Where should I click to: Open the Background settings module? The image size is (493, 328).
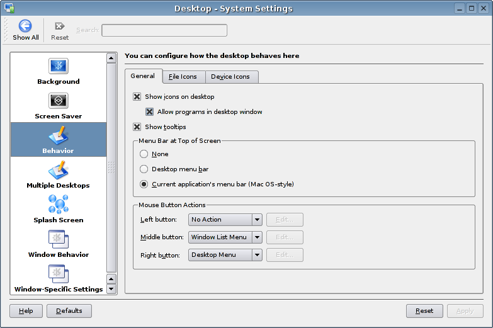point(59,72)
